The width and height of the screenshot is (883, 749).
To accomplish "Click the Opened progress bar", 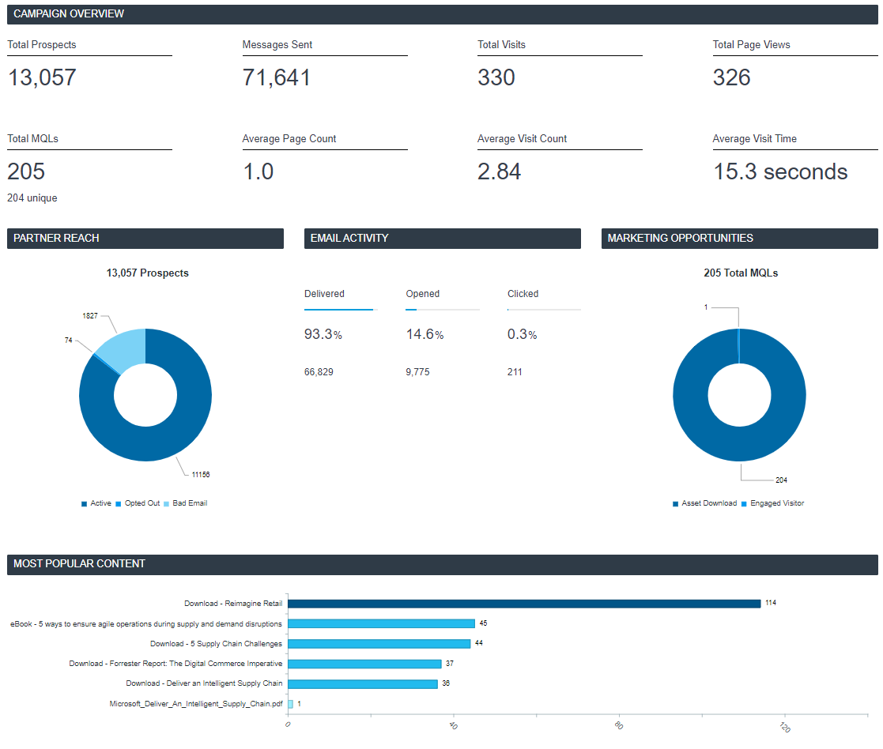I will pos(443,310).
